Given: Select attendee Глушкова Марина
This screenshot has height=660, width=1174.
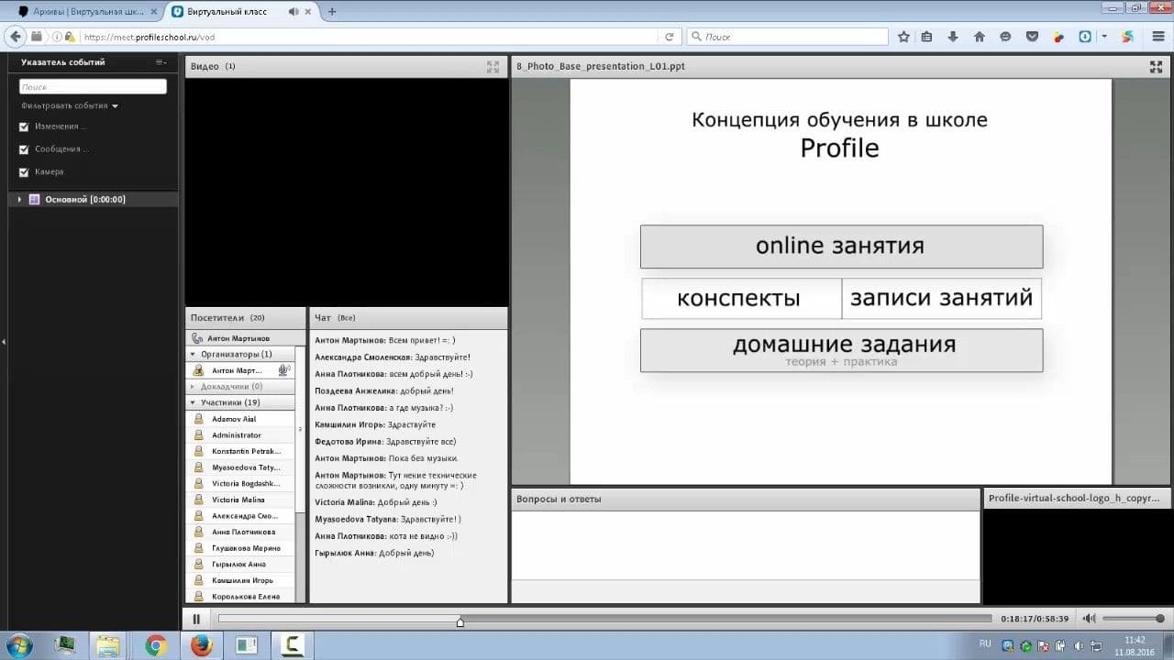Looking at the screenshot, I should pos(240,548).
